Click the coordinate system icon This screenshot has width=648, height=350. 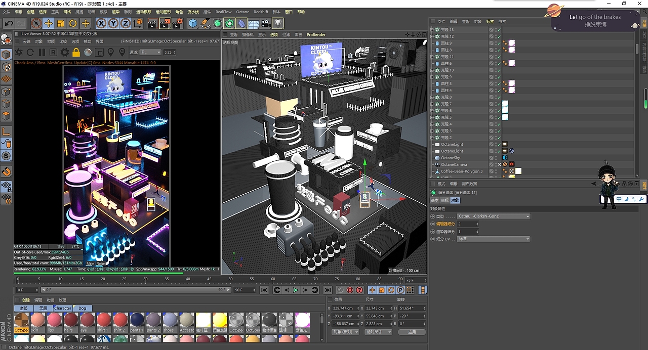138,23
